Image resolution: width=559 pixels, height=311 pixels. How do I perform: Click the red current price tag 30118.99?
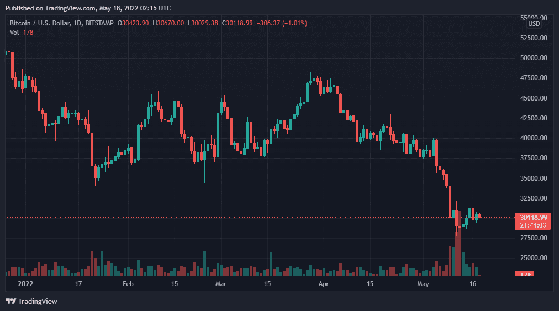coord(534,217)
